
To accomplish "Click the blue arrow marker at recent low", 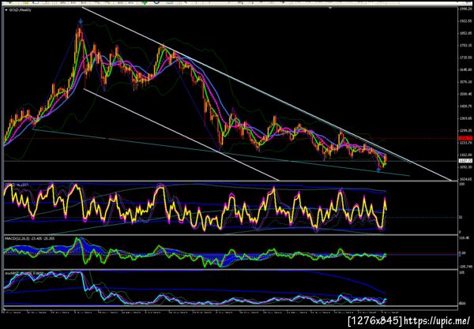I will point(378,171).
